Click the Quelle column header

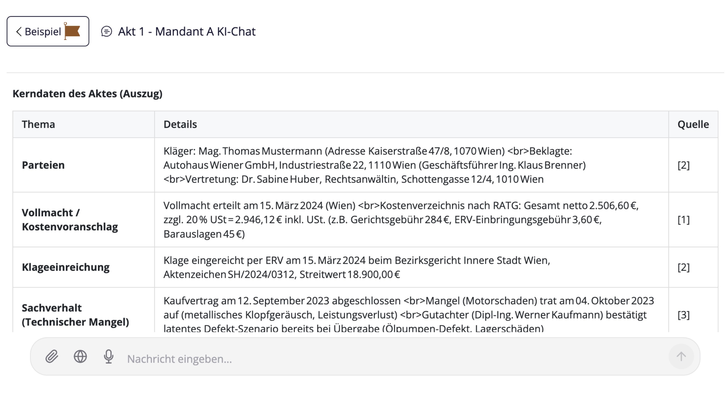[x=693, y=124]
